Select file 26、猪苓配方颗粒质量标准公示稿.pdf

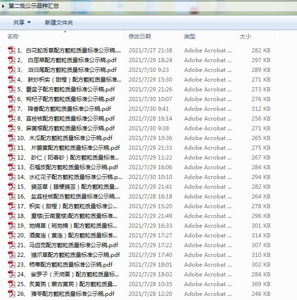(66, 294)
